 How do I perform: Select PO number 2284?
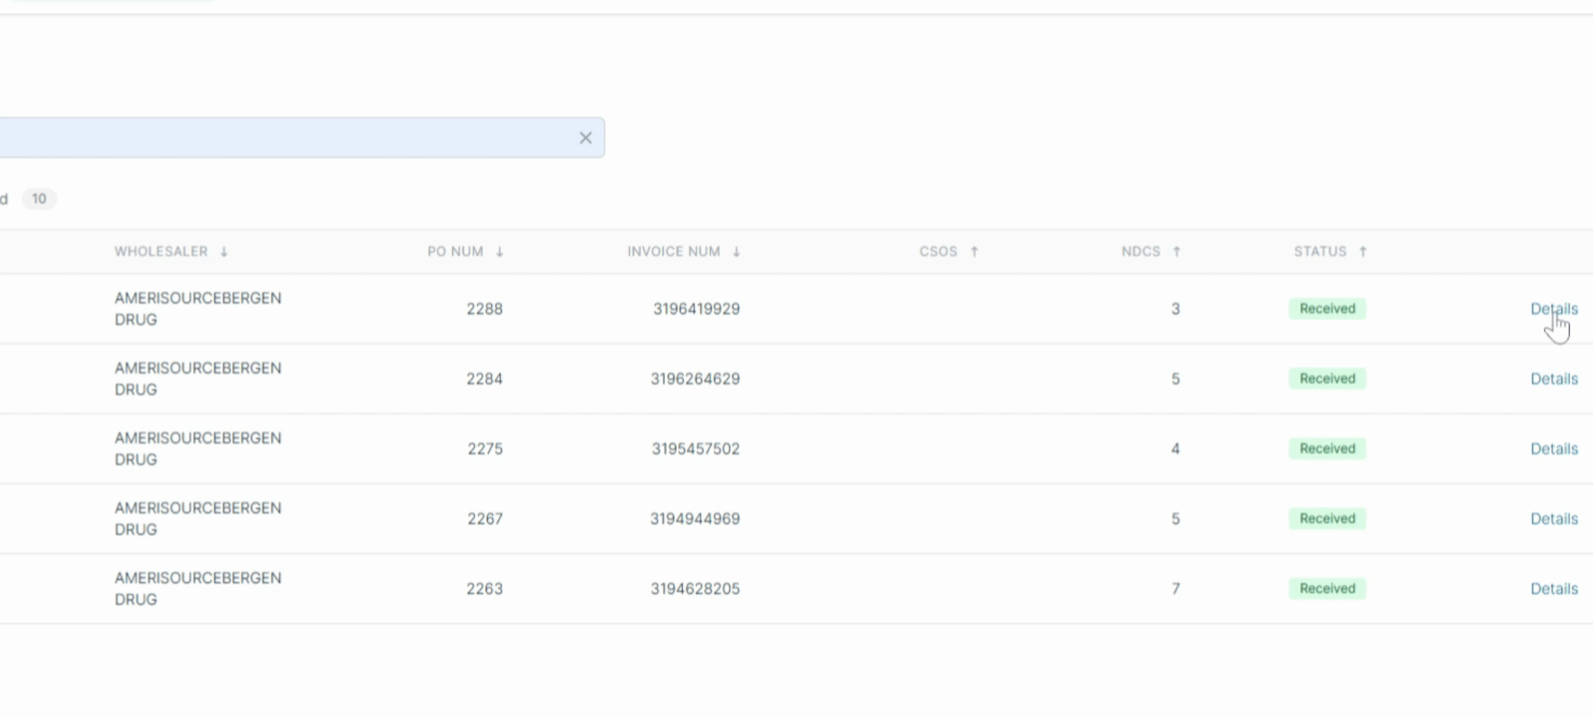484,378
